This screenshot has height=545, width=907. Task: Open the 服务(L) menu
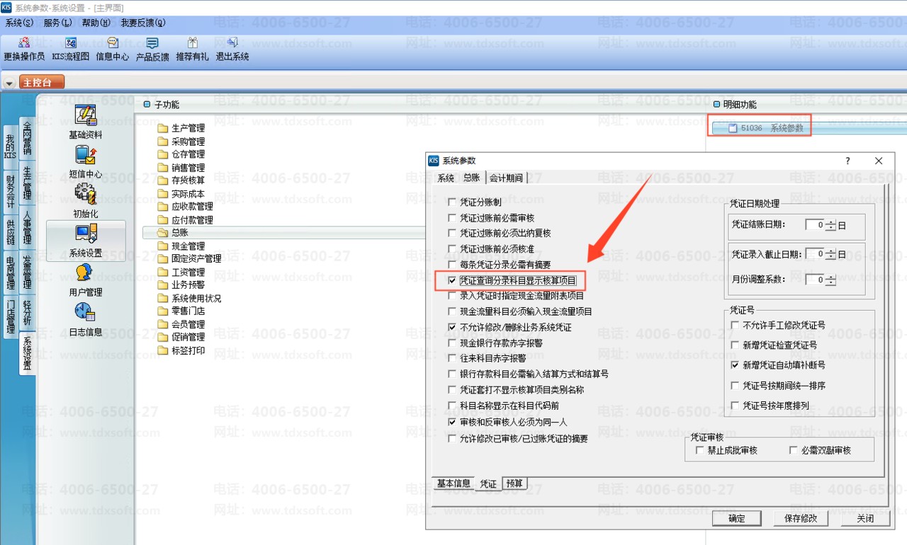tap(57, 23)
